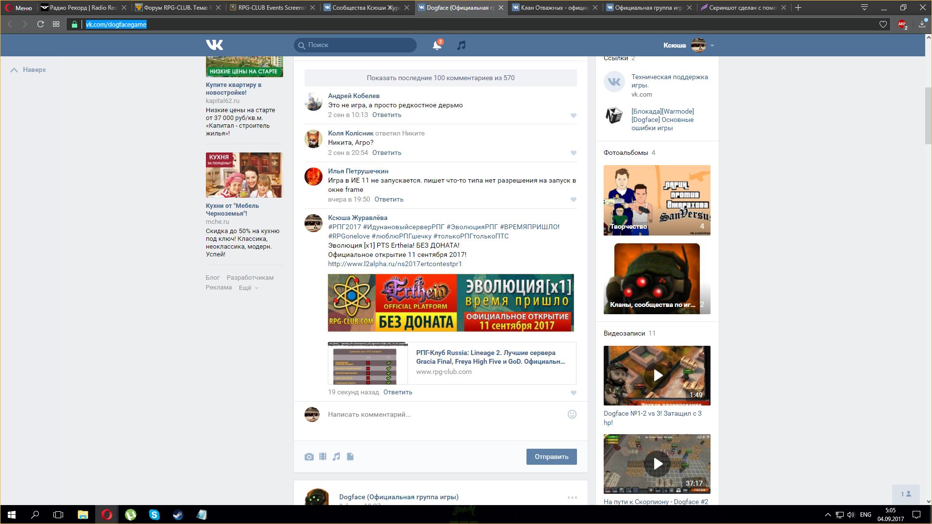Open Windows Start menu
Image resolution: width=932 pixels, height=524 pixels.
click(x=12, y=515)
